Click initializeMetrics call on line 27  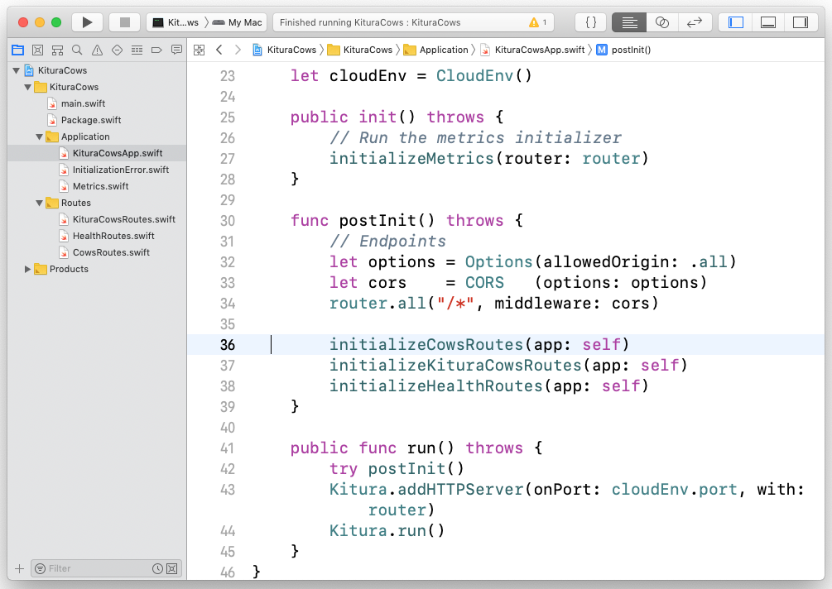coord(411,159)
